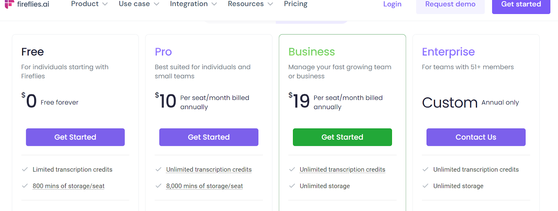Image resolution: width=558 pixels, height=211 pixels.
Task: Click Contact Us for Enterprise plan
Action: 476,137
